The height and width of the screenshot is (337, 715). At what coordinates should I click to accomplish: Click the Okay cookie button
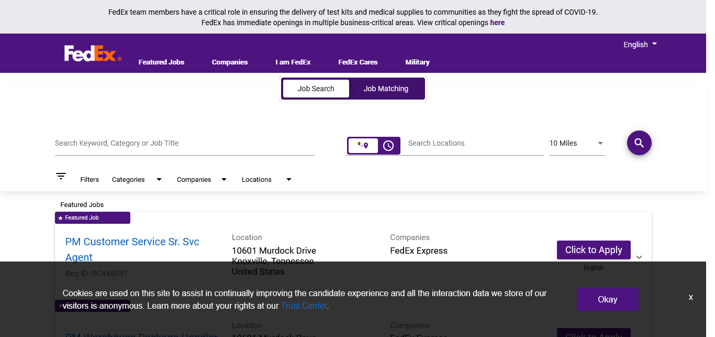pyautogui.click(x=607, y=299)
